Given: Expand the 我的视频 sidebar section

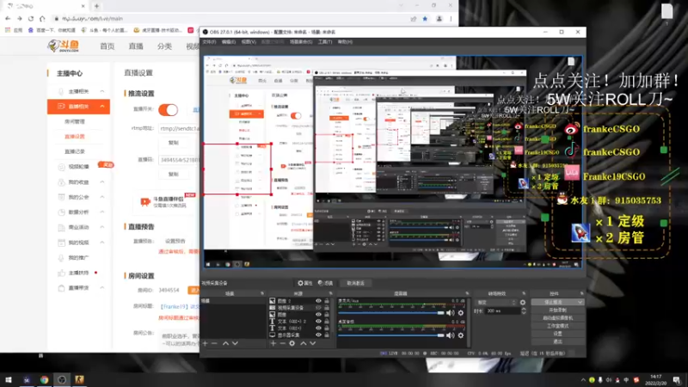Looking at the screenshot, I should [x=102, y=243].
